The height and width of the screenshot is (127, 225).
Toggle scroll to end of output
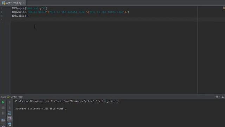(x=9, y=119)
